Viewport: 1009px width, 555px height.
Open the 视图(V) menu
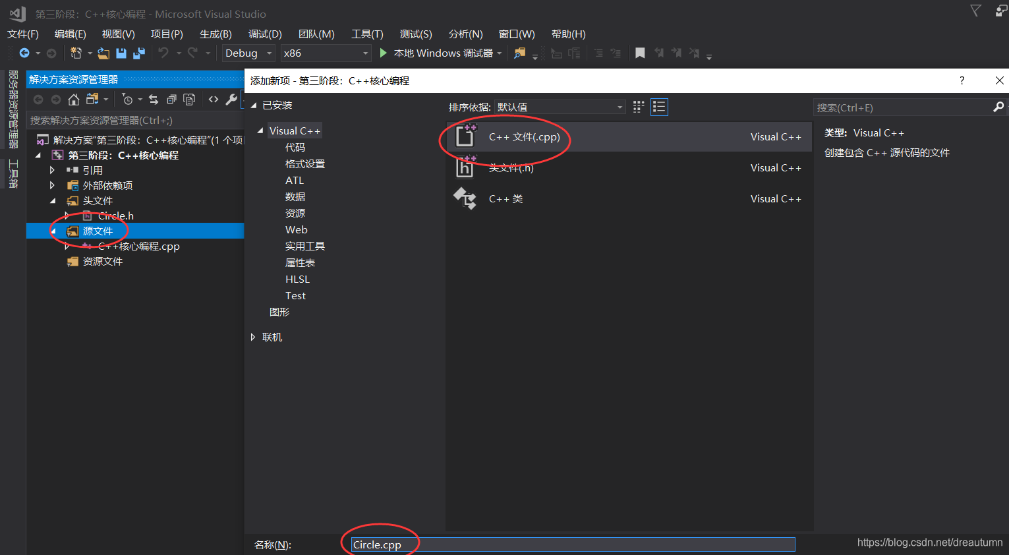119,34
